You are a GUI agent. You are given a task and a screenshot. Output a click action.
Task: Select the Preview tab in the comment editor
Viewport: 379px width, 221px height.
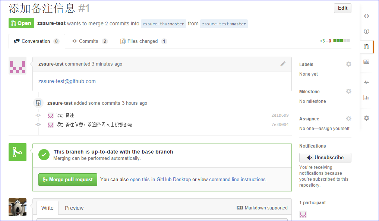[74, 208]
